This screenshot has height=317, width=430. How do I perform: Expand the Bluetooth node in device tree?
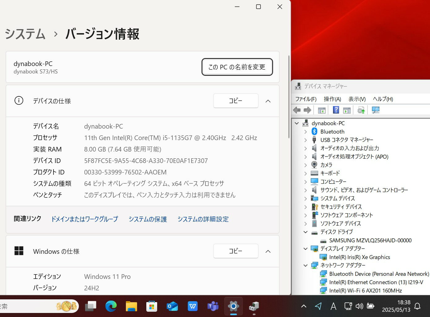(306, 132)
